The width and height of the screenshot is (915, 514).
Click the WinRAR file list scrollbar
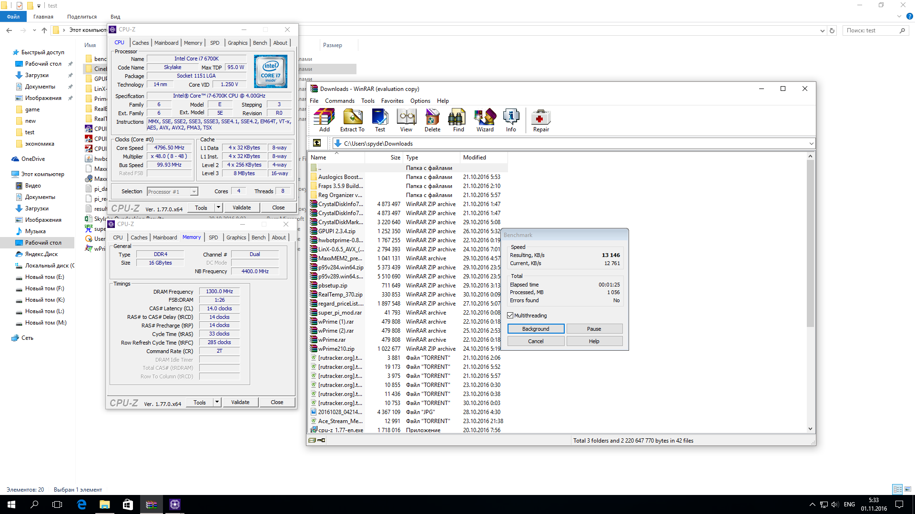pyautogui.click(x=810, y=243)
